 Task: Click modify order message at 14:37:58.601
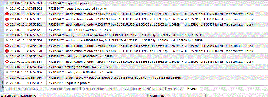(125, 35)
